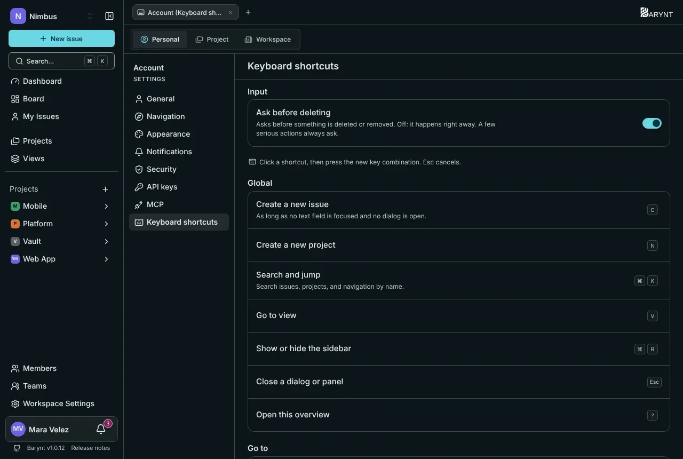This screenshot has width=683, height=459.
Task: Click the Search field
Action: point(61,61)
